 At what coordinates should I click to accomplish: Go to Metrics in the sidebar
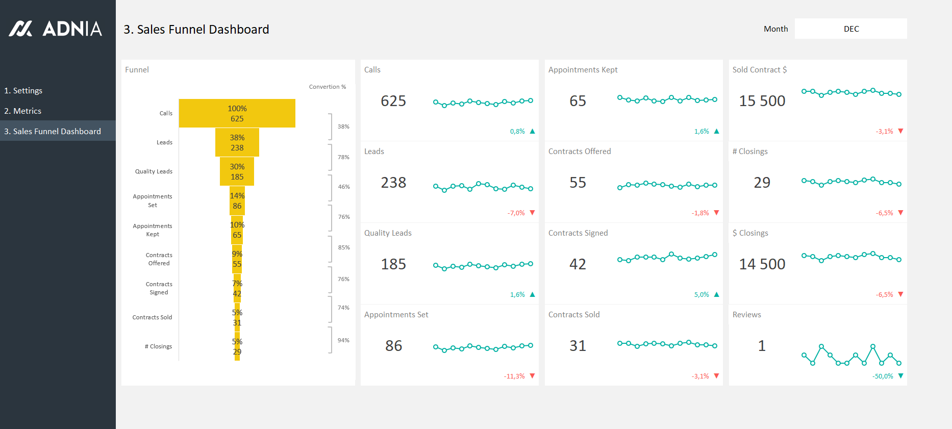click(x=23, y=111)
